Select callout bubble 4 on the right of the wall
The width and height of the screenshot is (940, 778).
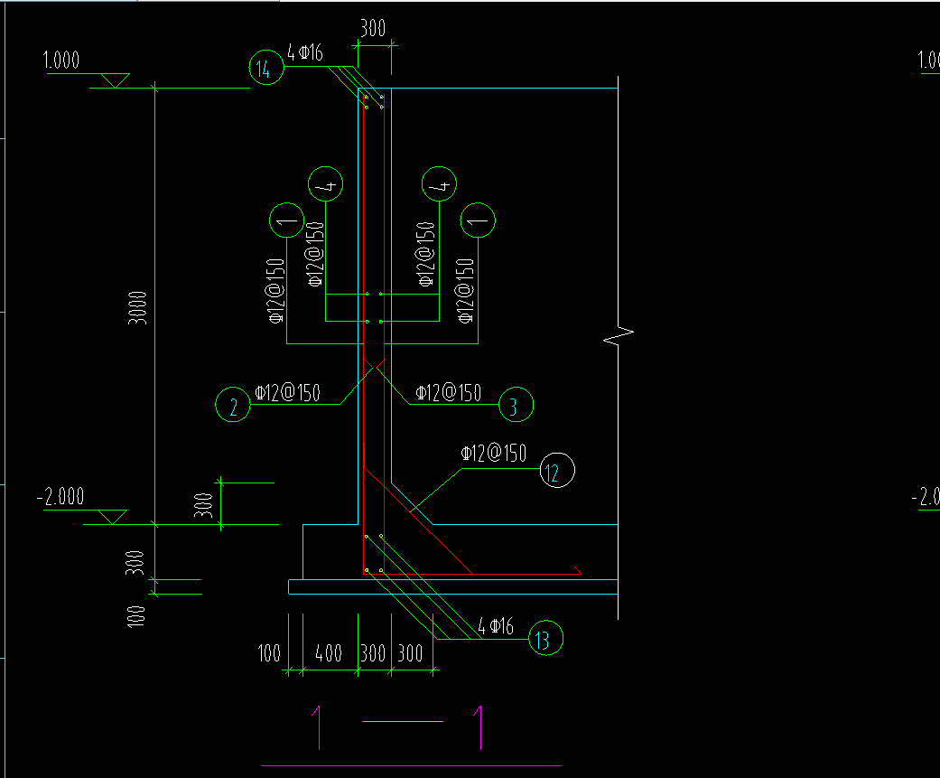pos(439,184)
